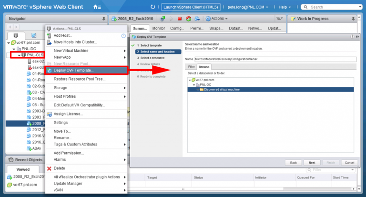Choose Add Host... from Actions menu
366x197 pixels.
(x=63, y=35)
